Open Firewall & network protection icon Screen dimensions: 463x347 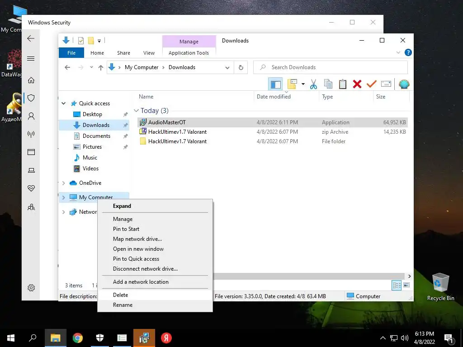click(x=31, y=134)
